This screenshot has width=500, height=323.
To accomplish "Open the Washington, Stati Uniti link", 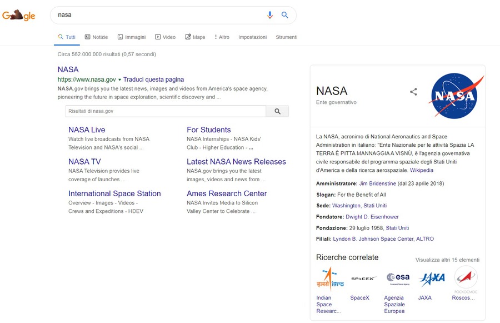I will [359, 206].
